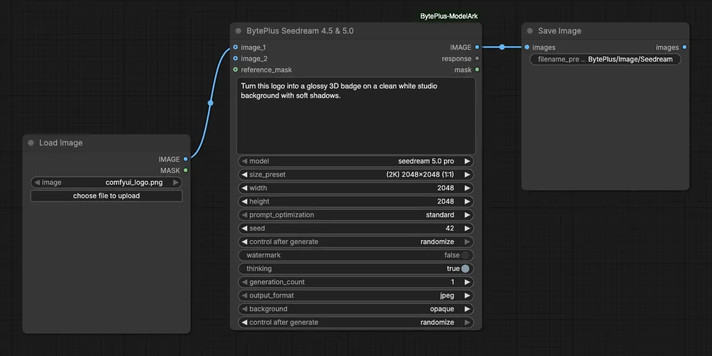Click the filename_prefix field
This screenshot has width=712, height=356.
coord(605,59)
